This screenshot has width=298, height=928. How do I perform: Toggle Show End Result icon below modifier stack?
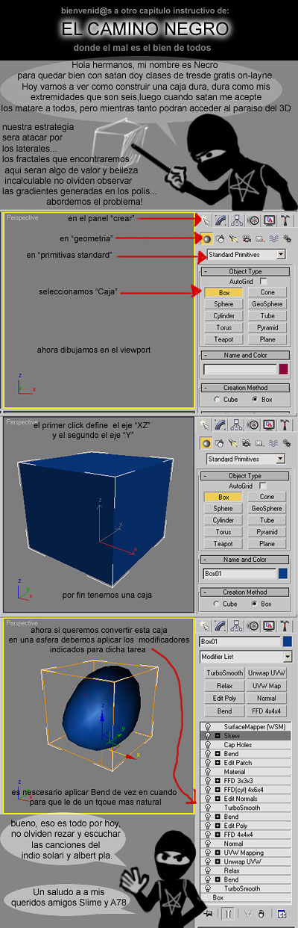229,913
